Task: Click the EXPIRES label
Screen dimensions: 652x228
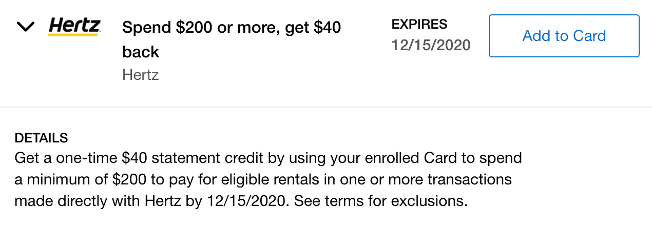Action: (419, 24)
